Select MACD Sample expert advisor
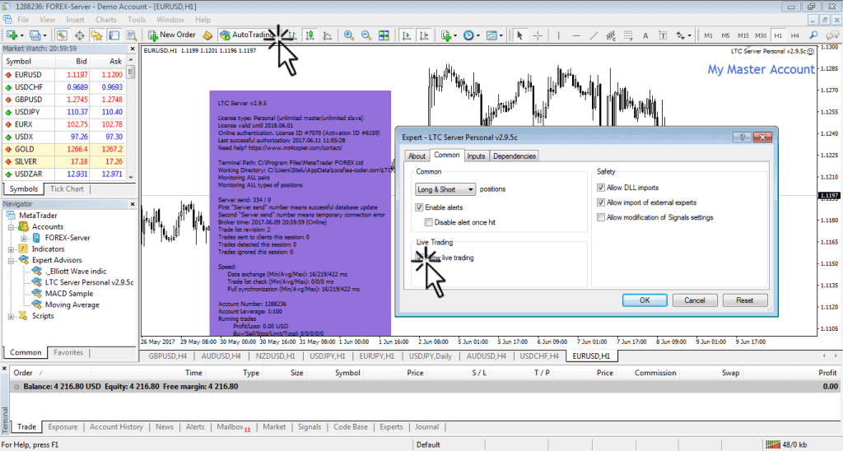 [x=69, y=294]
